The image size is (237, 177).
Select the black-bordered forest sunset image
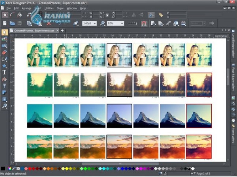click(x=120, y=85)
